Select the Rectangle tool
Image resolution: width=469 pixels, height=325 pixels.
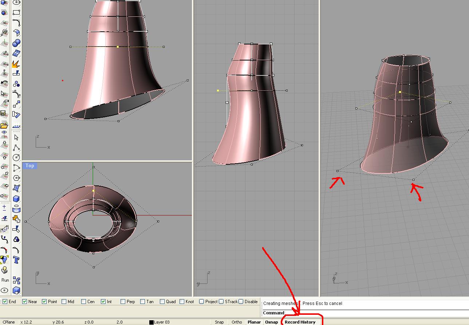coord(16,12)
